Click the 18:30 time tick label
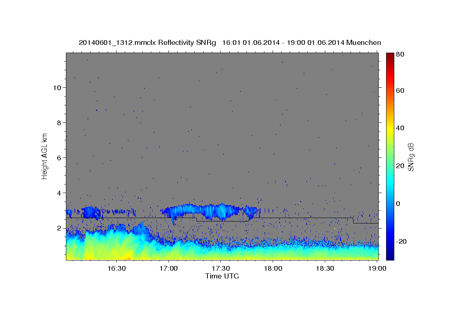 324,269
